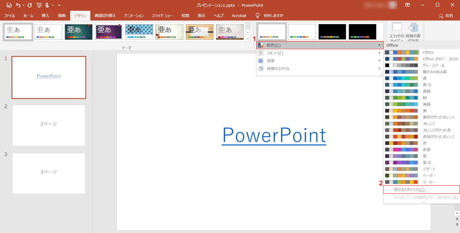Open the 校閲 tab
460x233 pixels.
pyautogui.click(x=185, y=15)
